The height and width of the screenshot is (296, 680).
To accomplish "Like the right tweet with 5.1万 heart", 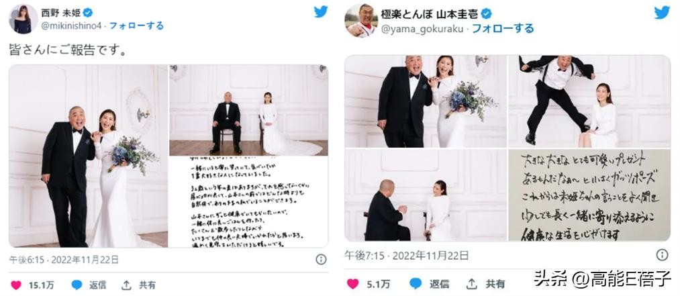I will click(353, 284).
